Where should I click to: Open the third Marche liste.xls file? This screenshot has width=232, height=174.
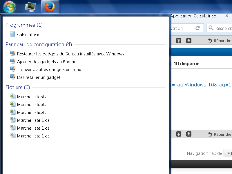point(32,113)
